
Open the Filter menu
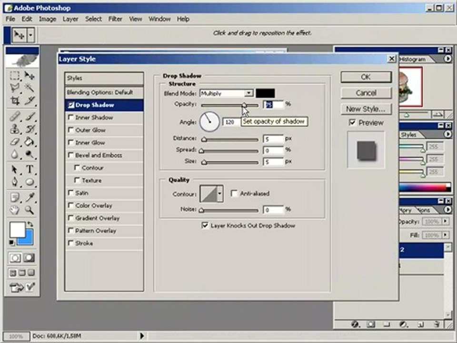click(115, 19)
